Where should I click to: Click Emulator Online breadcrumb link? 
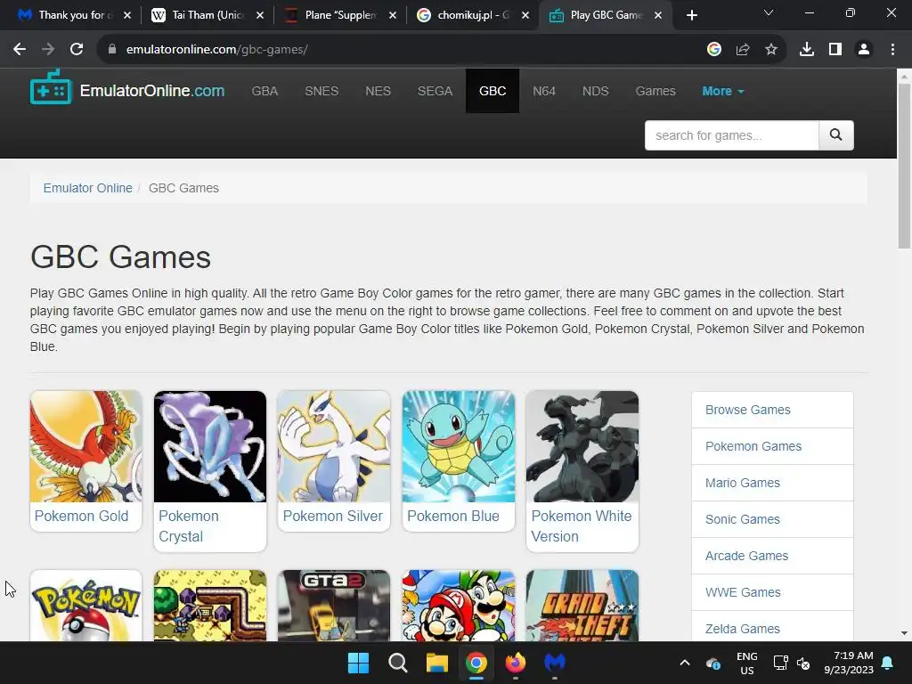coord(88,188)
